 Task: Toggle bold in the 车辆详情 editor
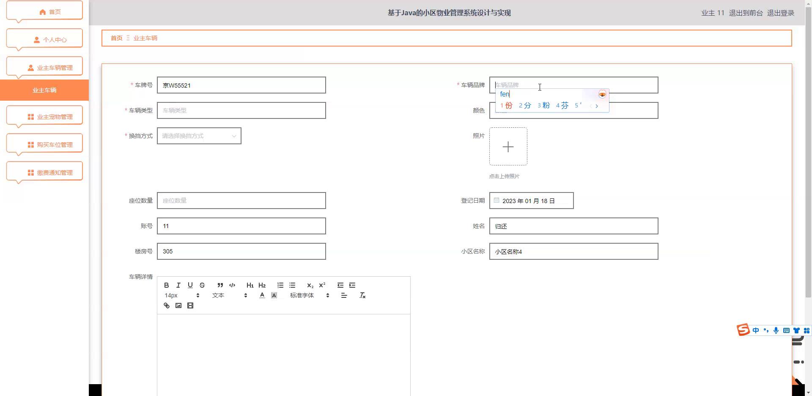tap(166, 285)
